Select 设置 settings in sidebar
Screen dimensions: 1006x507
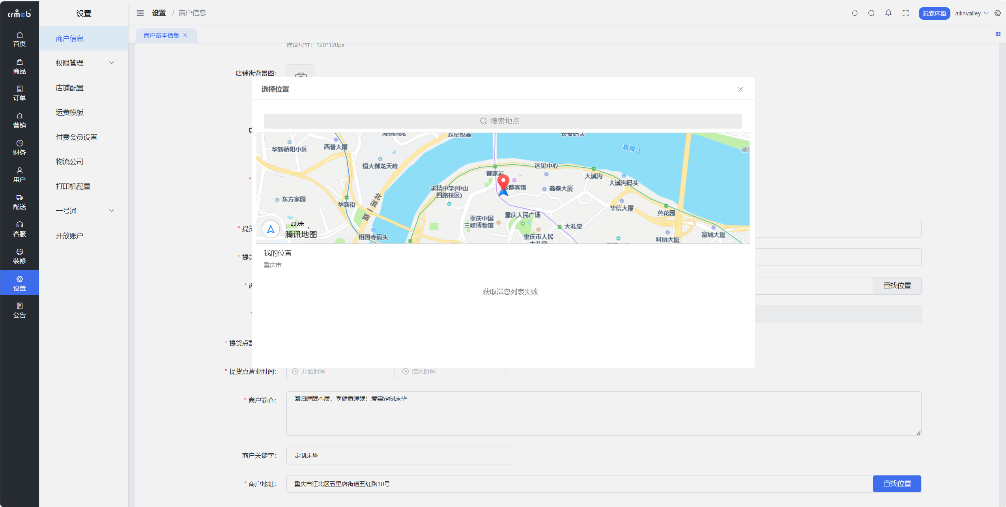[19, 282]
